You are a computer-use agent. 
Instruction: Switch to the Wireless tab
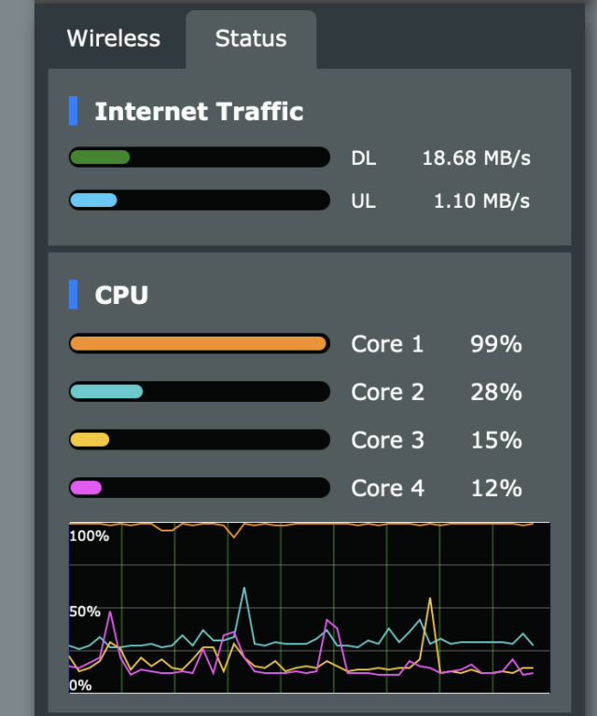pos(114,38)
